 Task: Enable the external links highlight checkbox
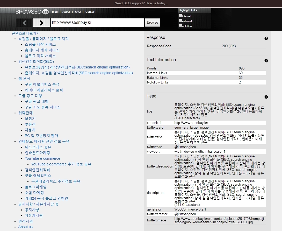tap(180, 20)
